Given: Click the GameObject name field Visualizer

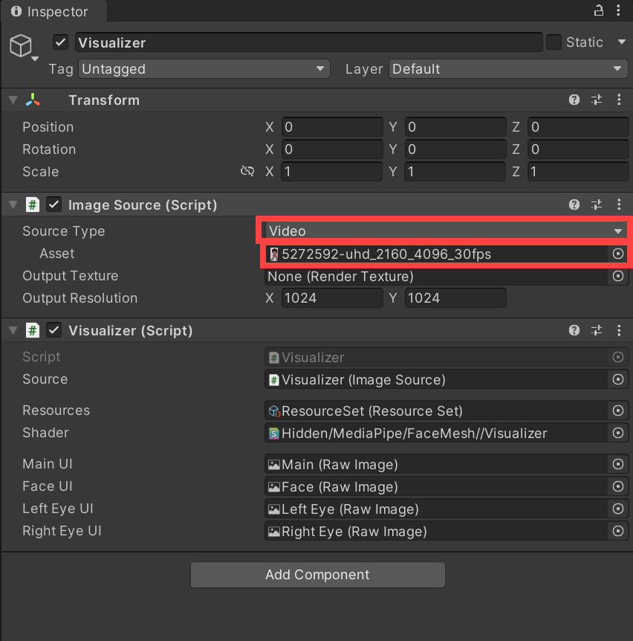Looking at the screenshot, I should click(x=309, y=42).
